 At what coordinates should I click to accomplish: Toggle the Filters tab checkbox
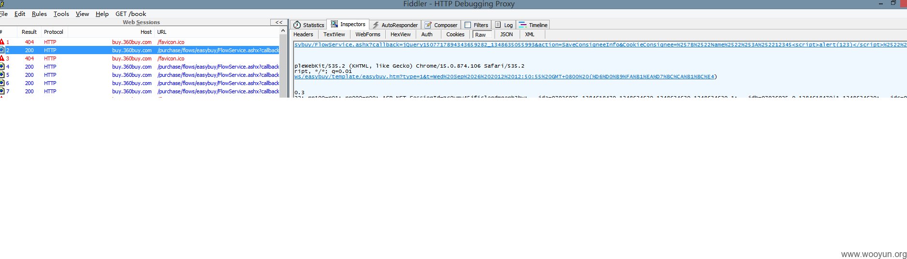point(468,25)
